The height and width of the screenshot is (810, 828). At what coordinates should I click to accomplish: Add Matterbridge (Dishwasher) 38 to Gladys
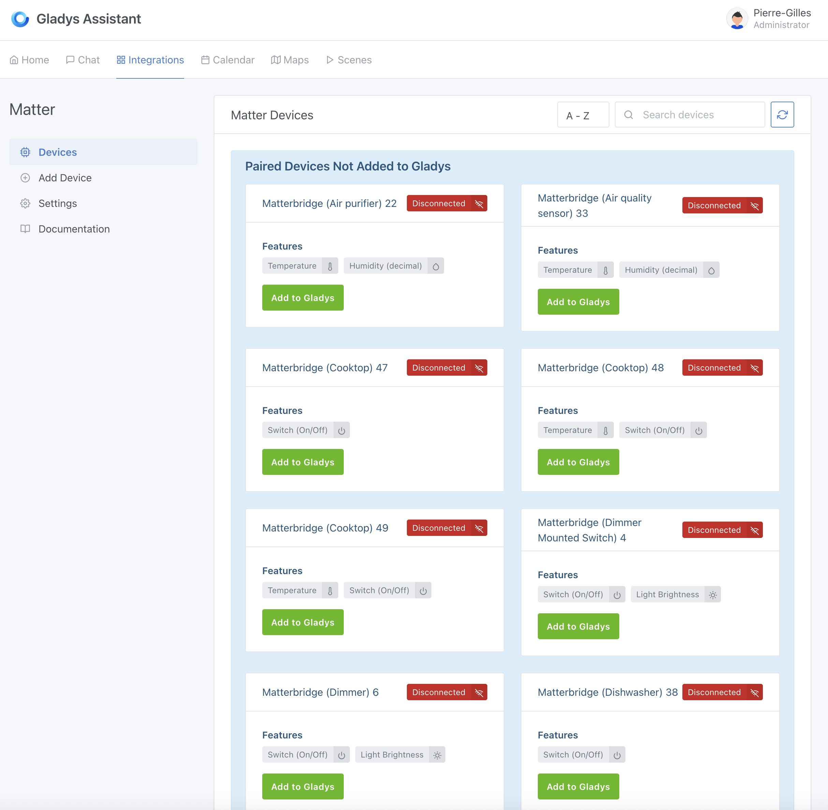pos(578,786)
